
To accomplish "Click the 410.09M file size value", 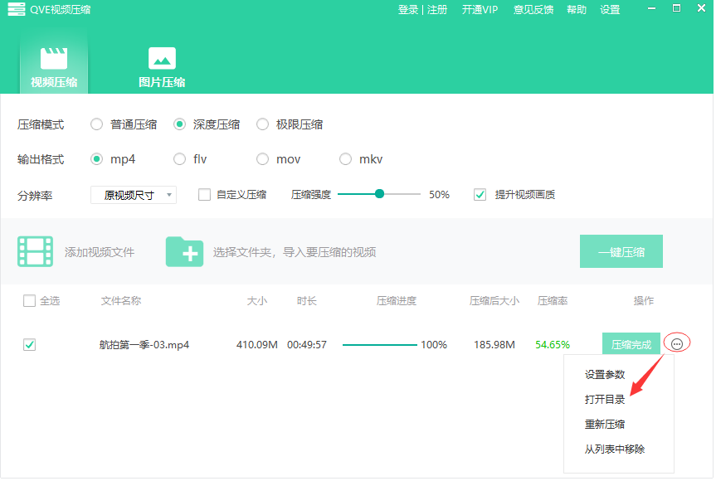I will click(257, 344).
